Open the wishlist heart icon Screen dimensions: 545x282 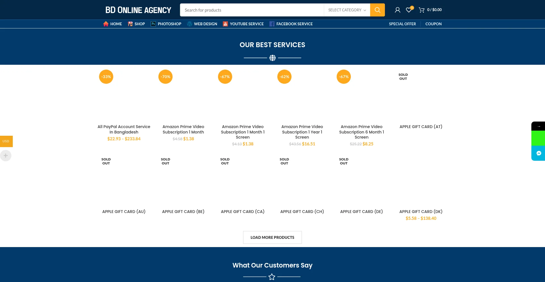(409, 10)
